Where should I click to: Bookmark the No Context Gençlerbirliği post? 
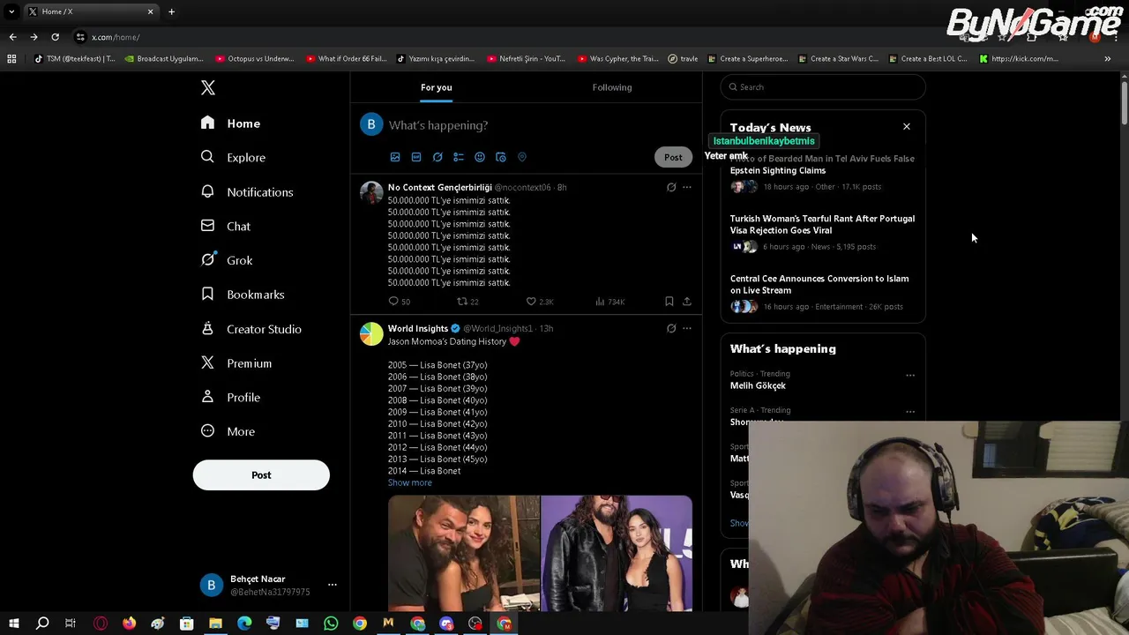coord(669,302)
